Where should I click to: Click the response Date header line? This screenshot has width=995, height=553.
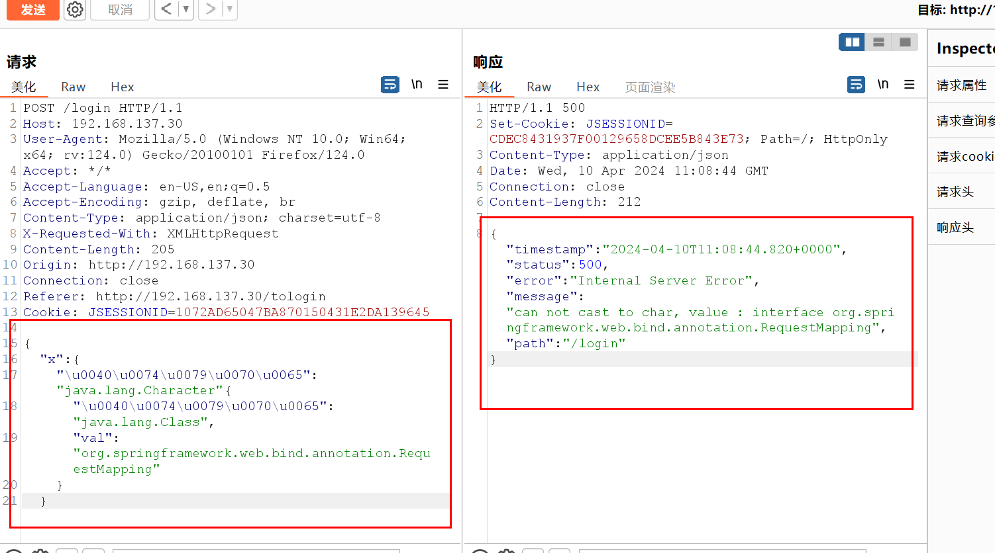point(629,171)
